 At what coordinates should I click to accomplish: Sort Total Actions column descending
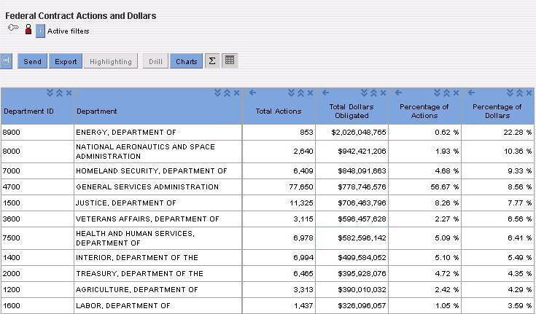click(x=291, y=93)
